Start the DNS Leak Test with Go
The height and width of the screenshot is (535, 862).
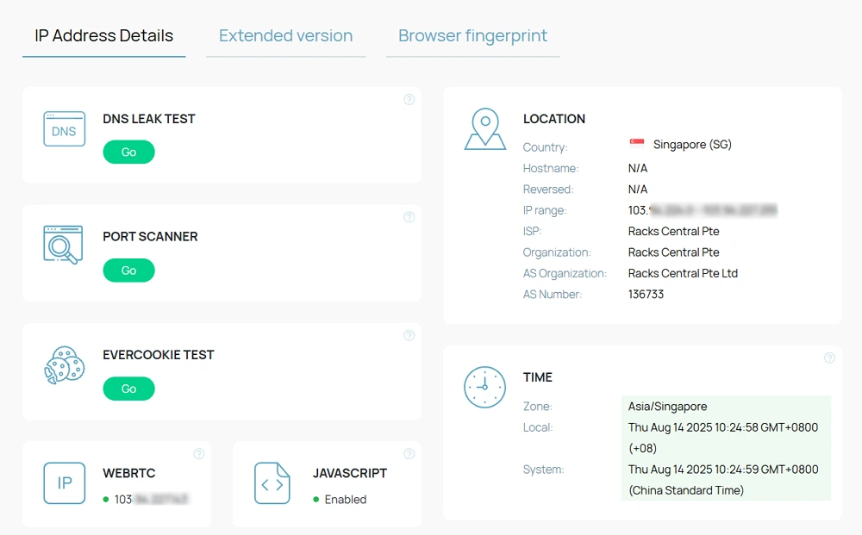[128, 152]
